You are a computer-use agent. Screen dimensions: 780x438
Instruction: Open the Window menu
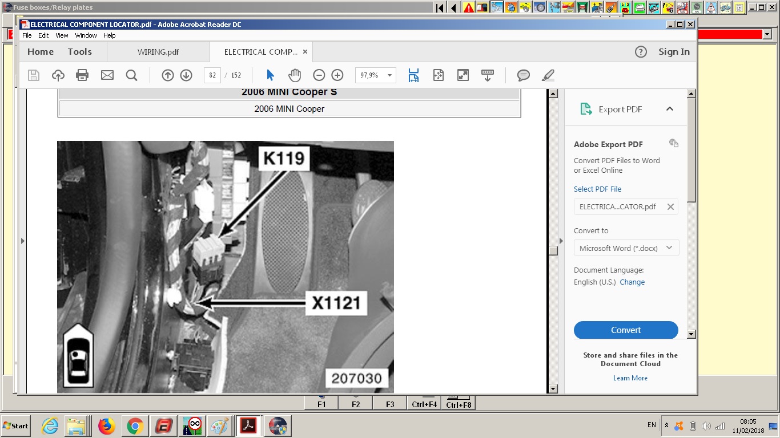click(x=86, y=35)
